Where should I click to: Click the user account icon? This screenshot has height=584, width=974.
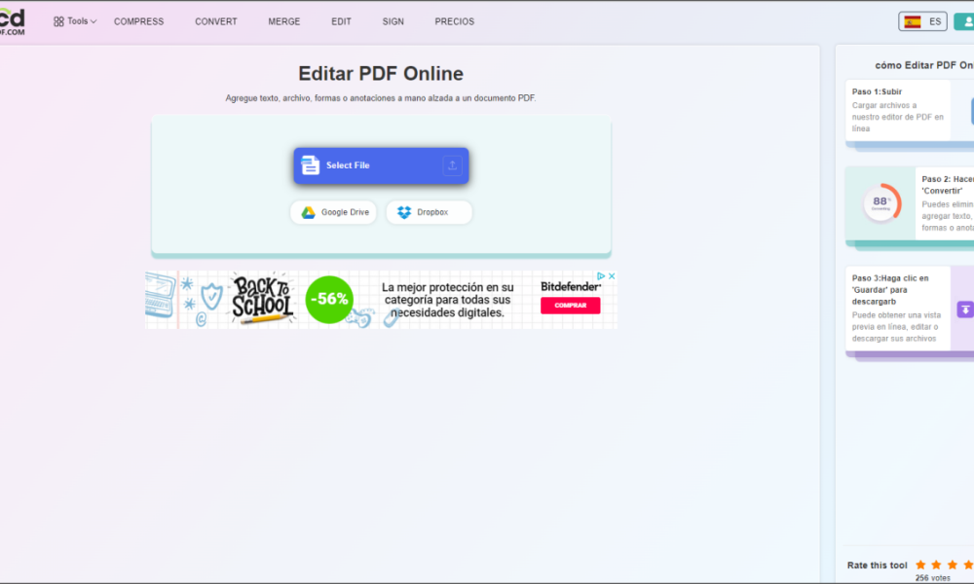[963, 21]
